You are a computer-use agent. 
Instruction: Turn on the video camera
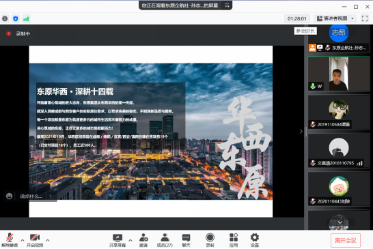(35, 240)
